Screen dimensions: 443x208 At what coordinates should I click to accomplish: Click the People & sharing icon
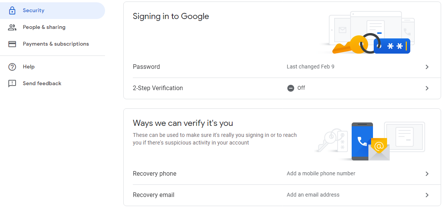coord(12,27)
